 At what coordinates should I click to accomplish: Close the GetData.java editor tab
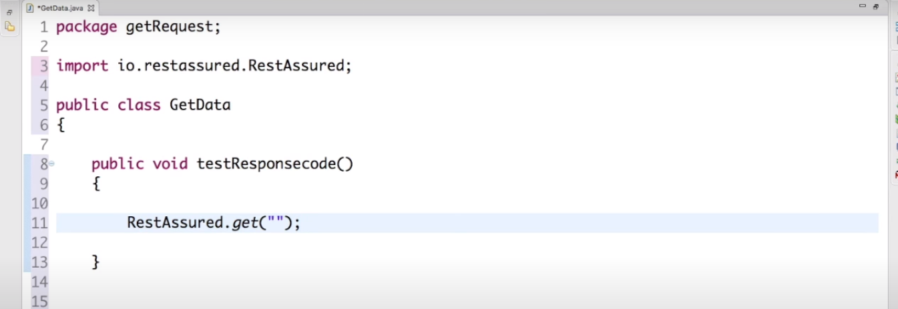[91, 8]
